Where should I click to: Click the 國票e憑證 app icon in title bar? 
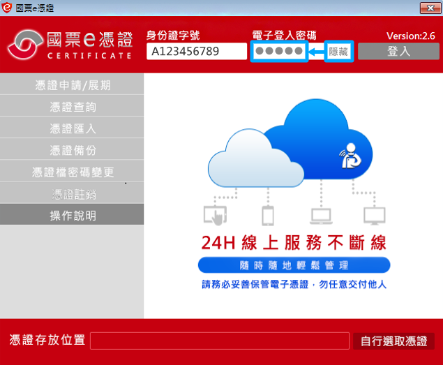coord(8,7)
